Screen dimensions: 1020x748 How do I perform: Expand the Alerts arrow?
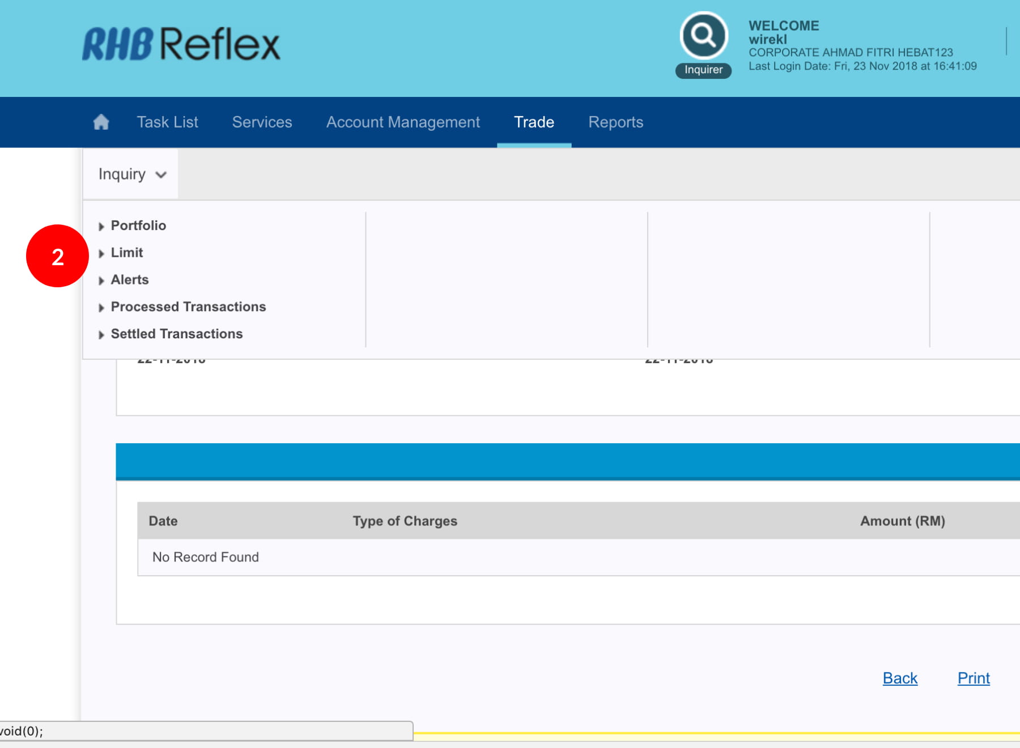(101, 280)
